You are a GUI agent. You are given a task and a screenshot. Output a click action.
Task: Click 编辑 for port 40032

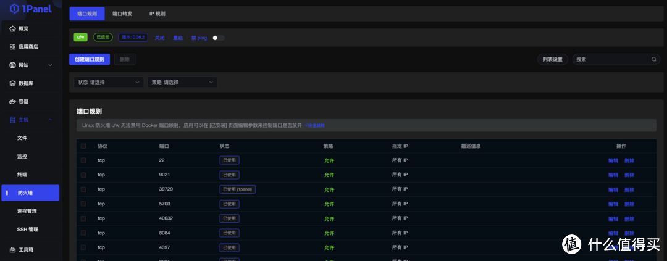(x=613, y=218)
